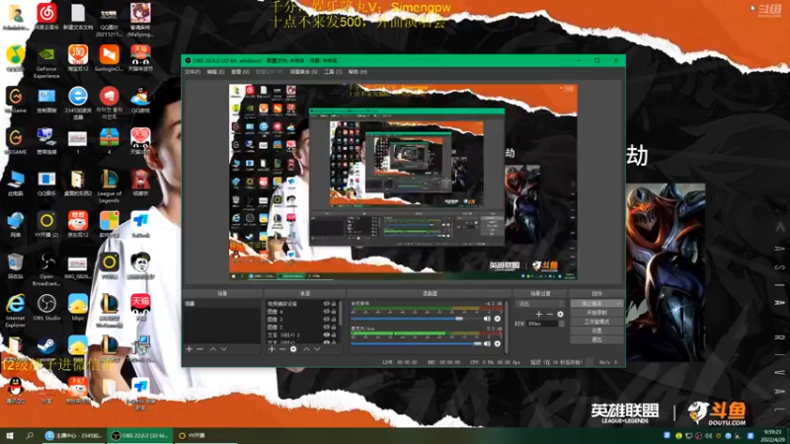
Task: Open the 工具(T) menu
Action: click(x=333, y=72)
